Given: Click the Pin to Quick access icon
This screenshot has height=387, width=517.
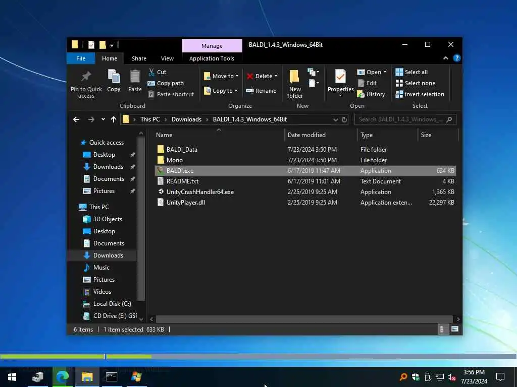Looking at the screenshot, I should pos(86,77).
